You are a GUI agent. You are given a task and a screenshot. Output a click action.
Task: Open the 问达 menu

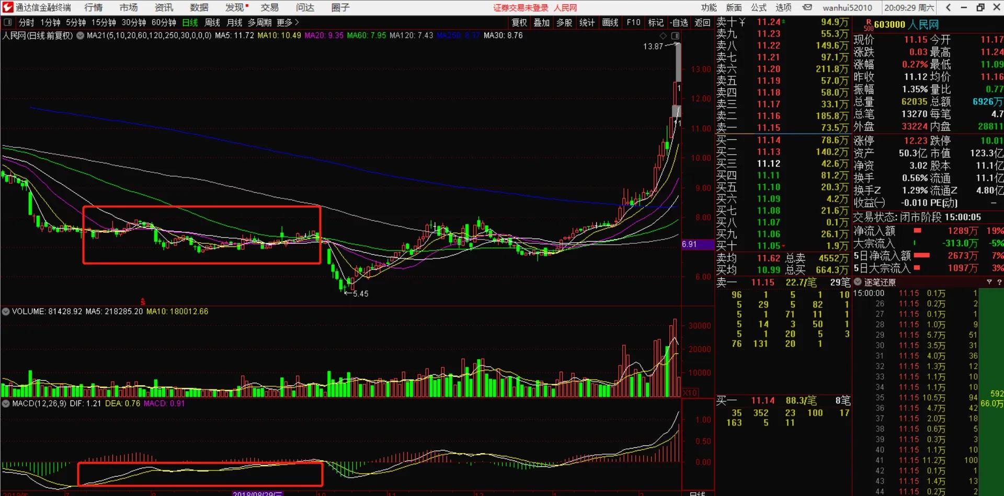pyautogui.click(x=305, y=7)
